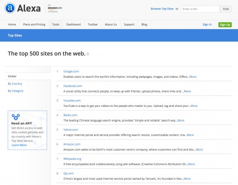
Task: Go to Plans and Pricing
Action: (34, 24)
